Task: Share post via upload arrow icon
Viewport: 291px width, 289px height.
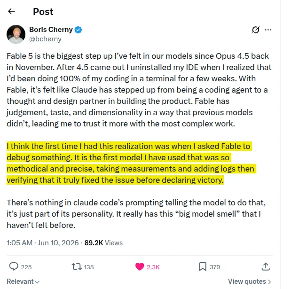Action: pos(266,266)
